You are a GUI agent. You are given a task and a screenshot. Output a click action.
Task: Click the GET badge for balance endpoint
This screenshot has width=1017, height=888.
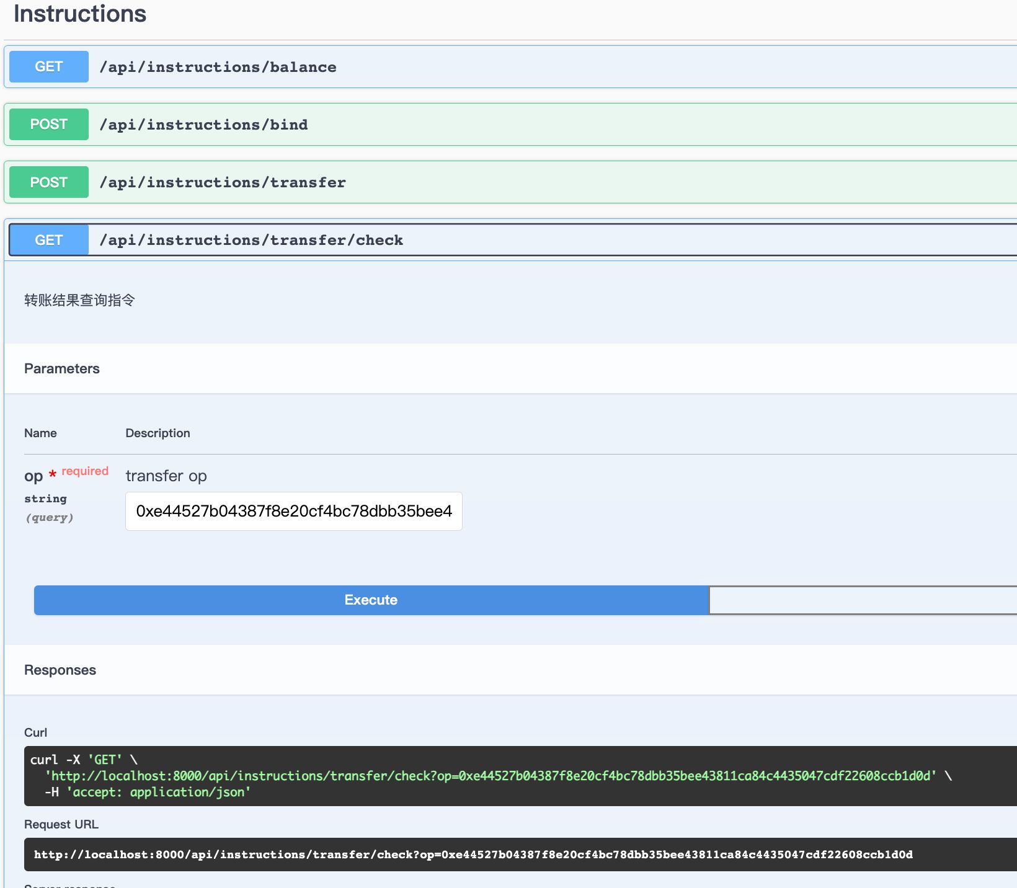coord(49,67)
